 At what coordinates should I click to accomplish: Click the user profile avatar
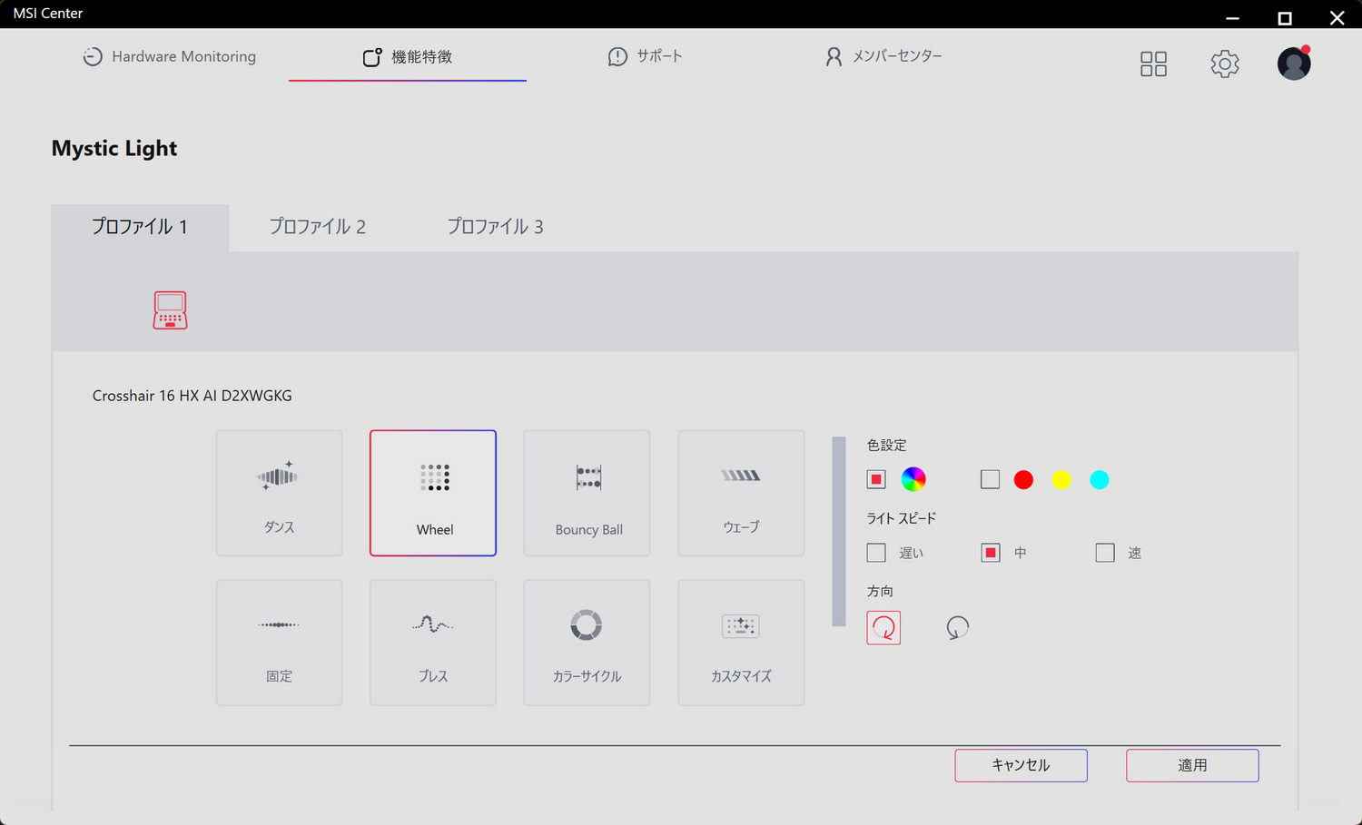1293,64
